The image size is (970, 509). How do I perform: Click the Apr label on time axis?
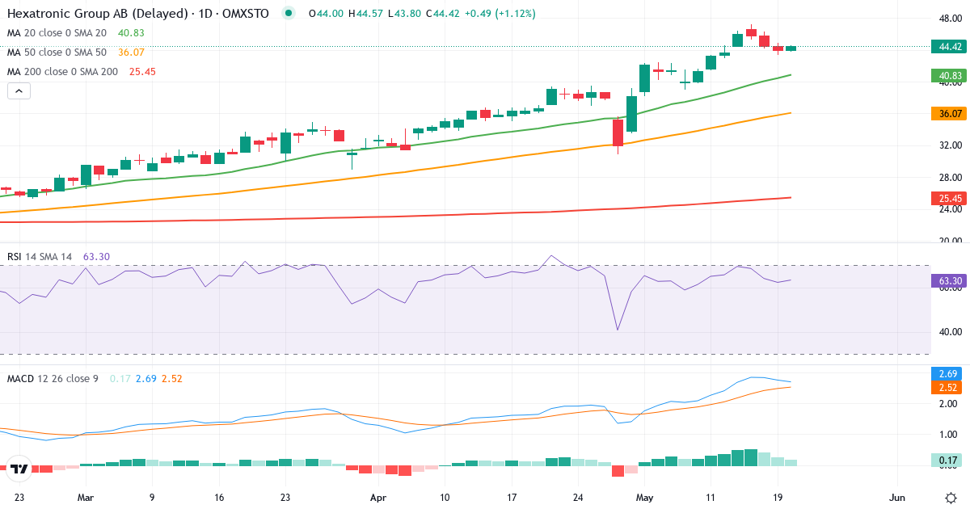(378, 497)
